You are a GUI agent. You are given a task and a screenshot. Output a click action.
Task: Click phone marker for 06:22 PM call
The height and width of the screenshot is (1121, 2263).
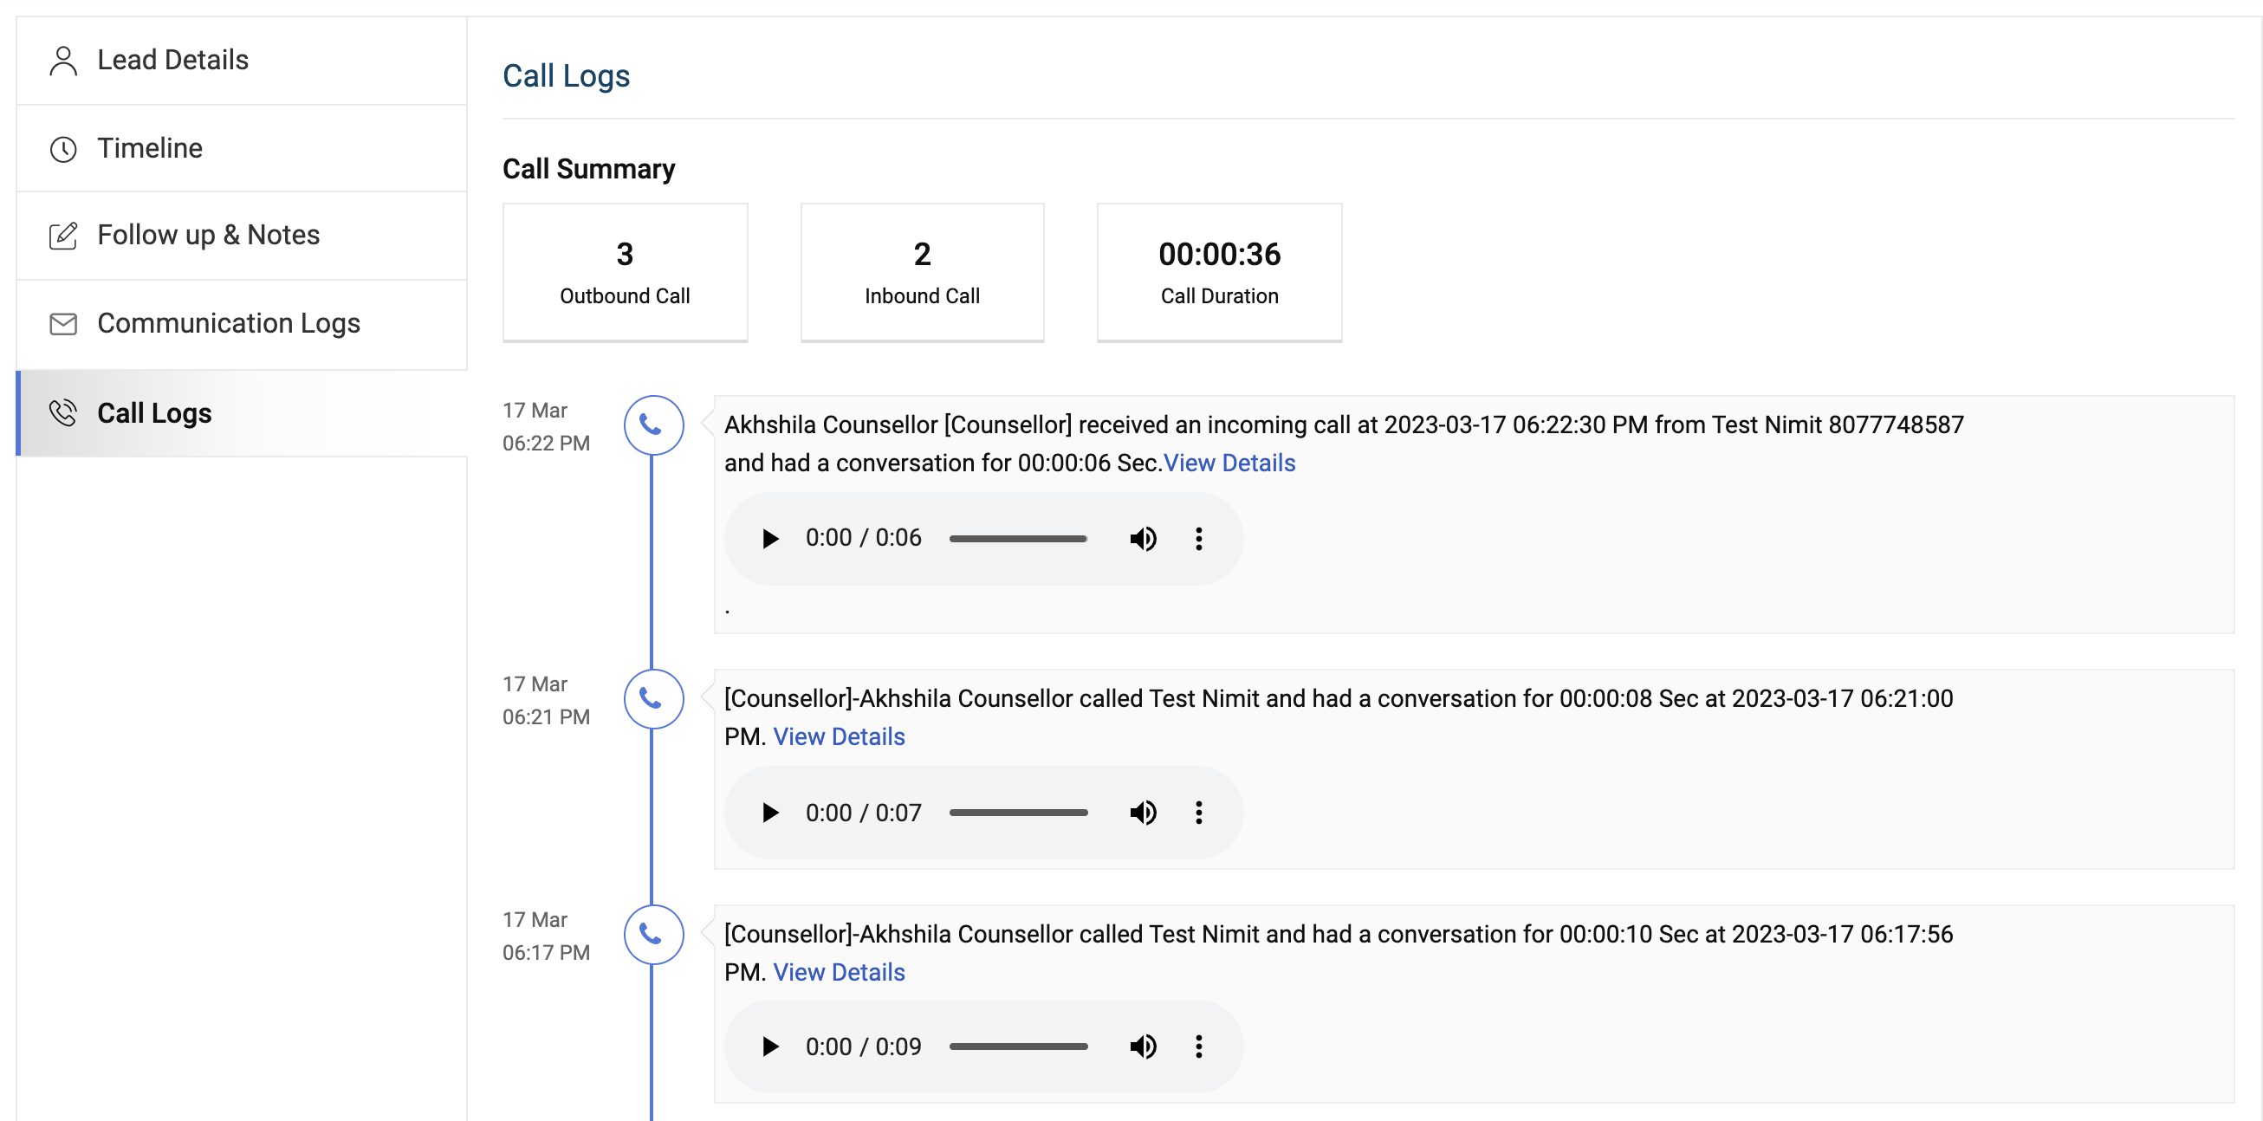pyautogui.click(x=653, y=425)
